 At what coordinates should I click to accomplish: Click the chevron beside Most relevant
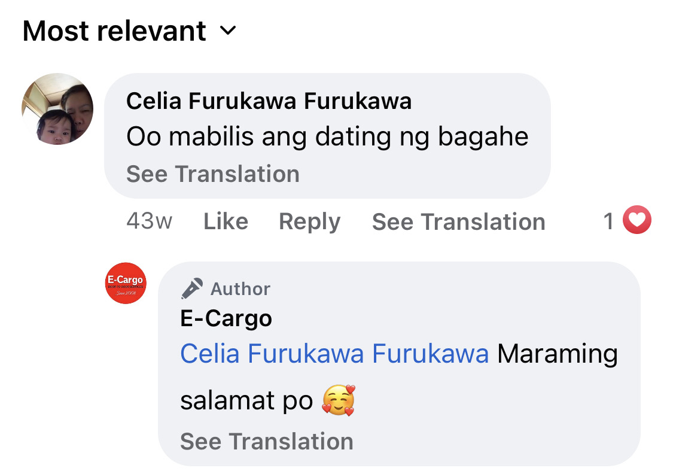click(228, 31)
